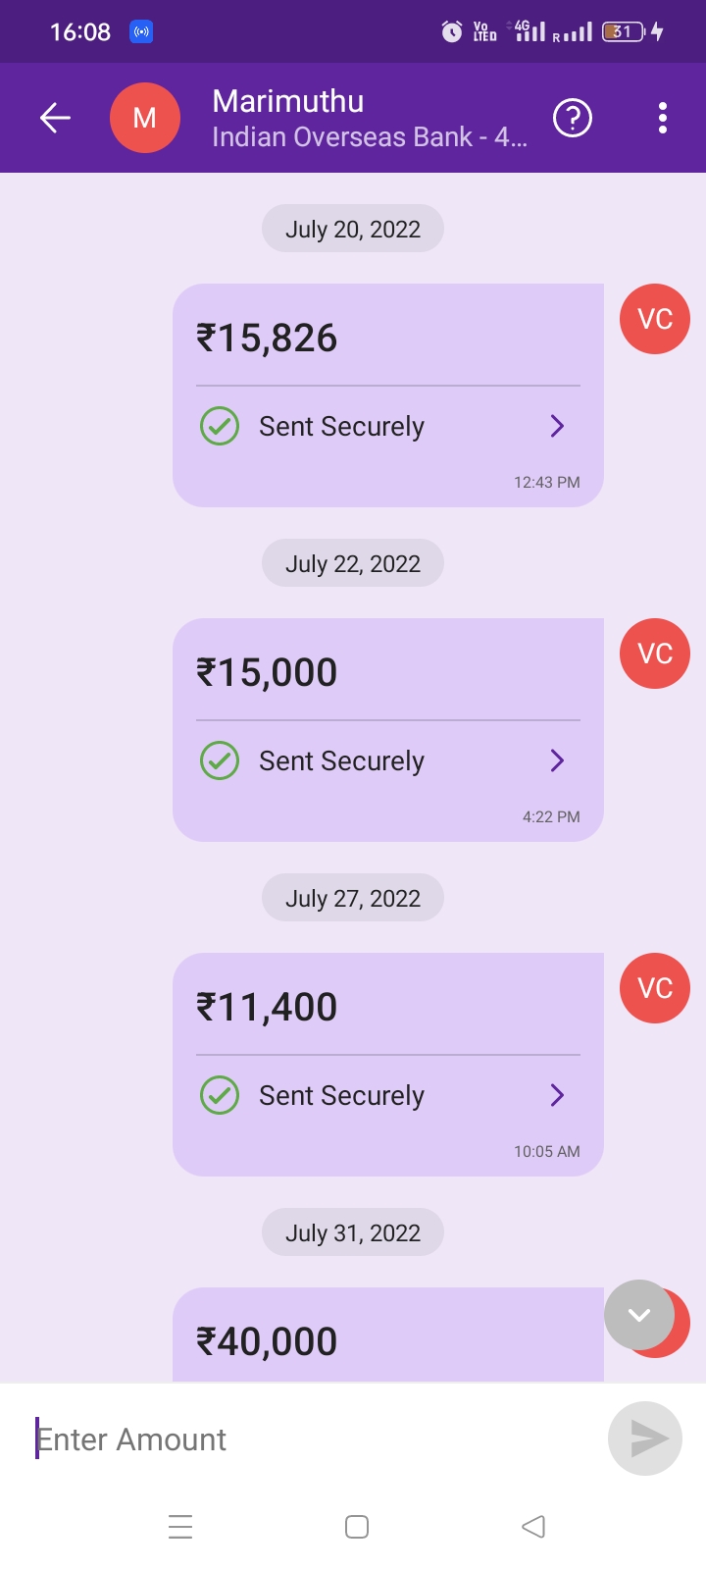
Task: Tap VC avatar beside ₹15,826 payment
Action: click(x=655, y=319)
